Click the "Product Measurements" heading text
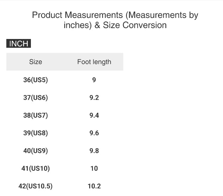 (76, 15)
